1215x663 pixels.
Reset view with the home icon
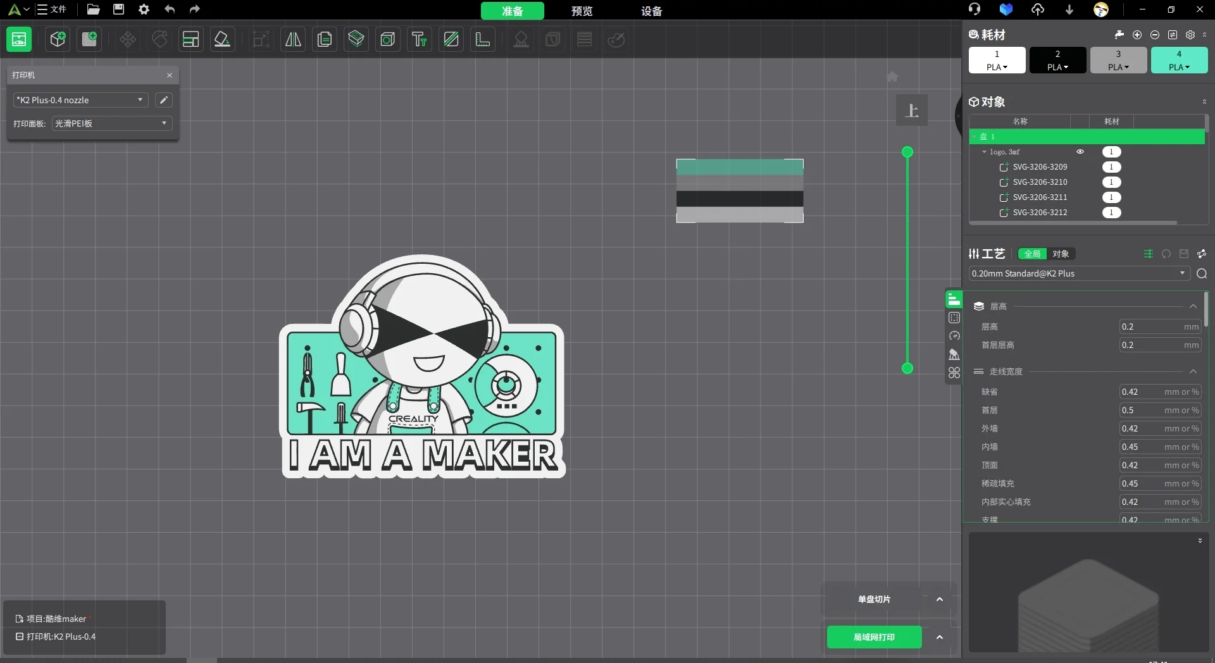pyautogui.click(x=892, y=77)
